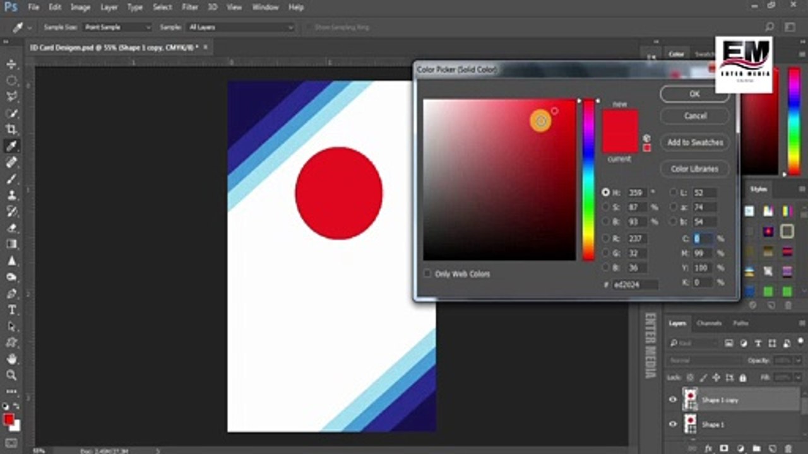Select the Lasso tool
This screenshot has width=808, height=454.
[11, 97]
